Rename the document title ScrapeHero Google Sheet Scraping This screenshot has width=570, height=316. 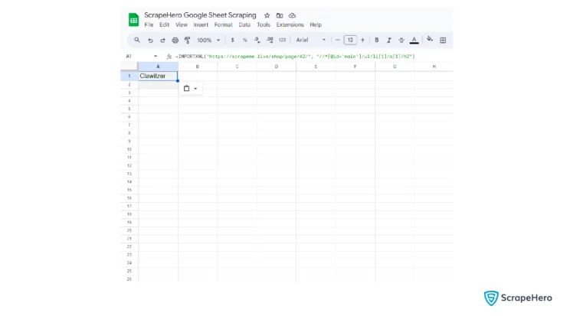coord(200,15)
